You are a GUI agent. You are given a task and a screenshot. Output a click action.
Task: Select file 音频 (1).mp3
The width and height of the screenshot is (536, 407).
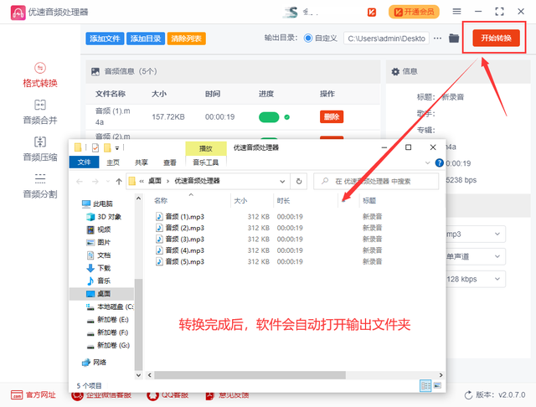click(180, 217)
